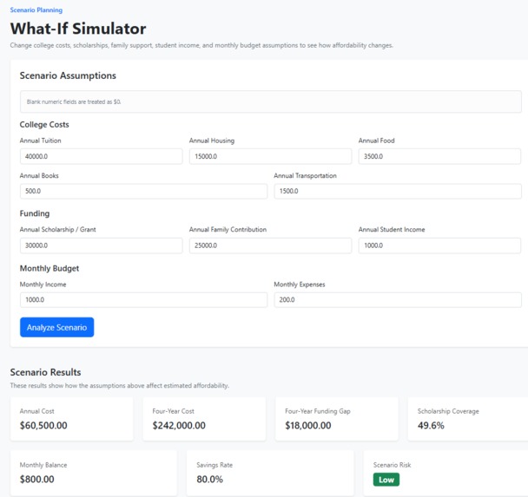The image size is (528, 497).
Task: Click the Annual Food label
Action: coord(377,141)
